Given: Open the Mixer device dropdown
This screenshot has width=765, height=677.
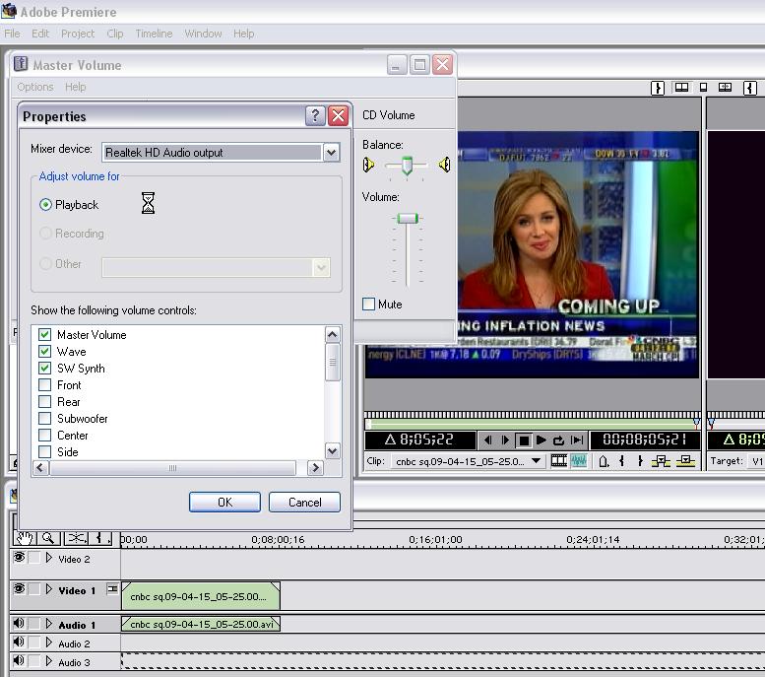Looking at the screenshot, I should (331, 153).
